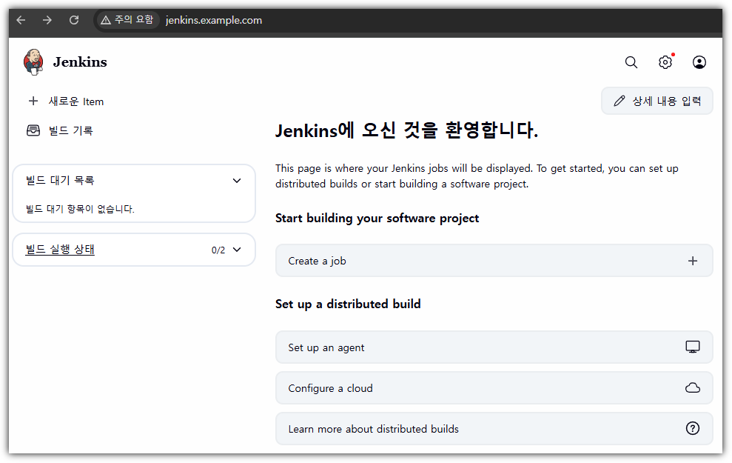Image resolution: width=732 pixels, height=463 pixels.
Task: Open the search magnifier icon
Action: [631, 62]
